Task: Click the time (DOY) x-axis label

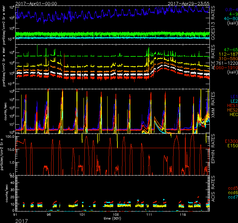Action: 113,219
